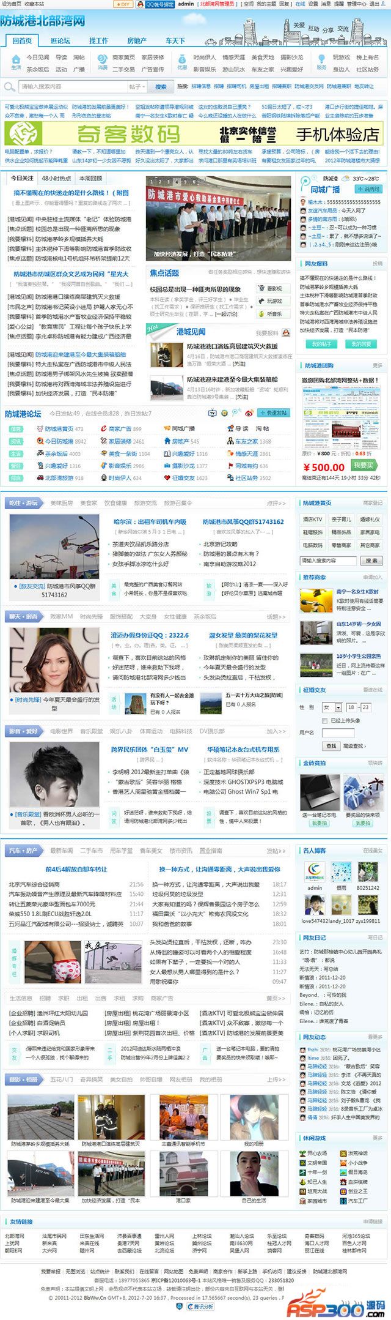Switch to 房地产 navigation tab
Image resolution: width=391 pixels, height=1320 pixels.
[x=136, y=40]
